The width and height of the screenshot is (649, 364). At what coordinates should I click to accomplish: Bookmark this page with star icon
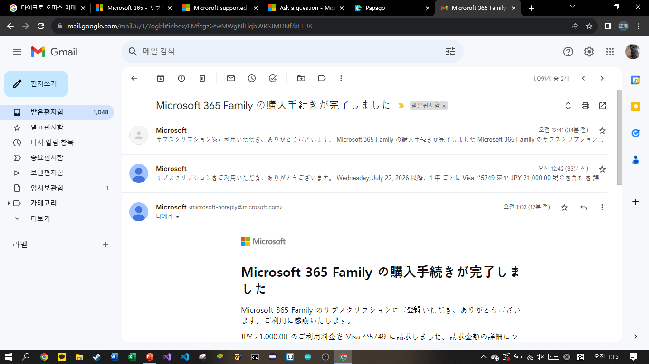589,26
